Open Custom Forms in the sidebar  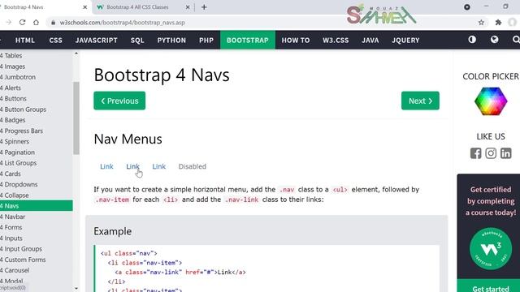[x=37, y=260]
